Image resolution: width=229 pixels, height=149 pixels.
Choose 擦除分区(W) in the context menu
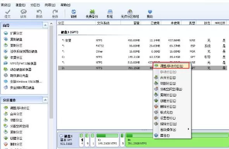pos(172,124)
